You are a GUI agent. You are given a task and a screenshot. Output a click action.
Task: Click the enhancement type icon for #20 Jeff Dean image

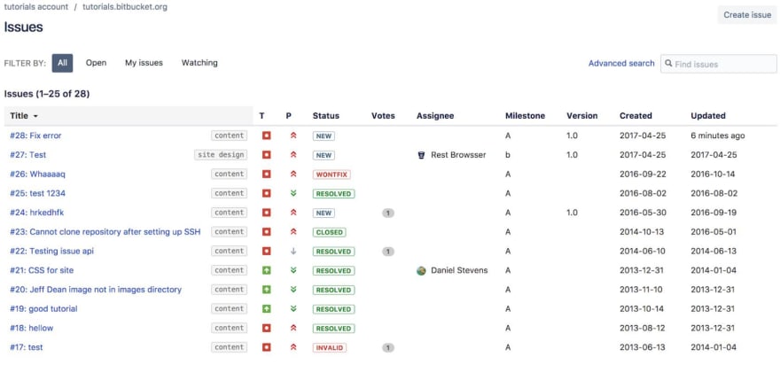[266, 290]
